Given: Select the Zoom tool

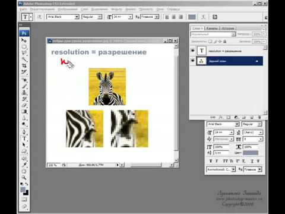Looking at the screenshot, I should [x=24, y=177].
